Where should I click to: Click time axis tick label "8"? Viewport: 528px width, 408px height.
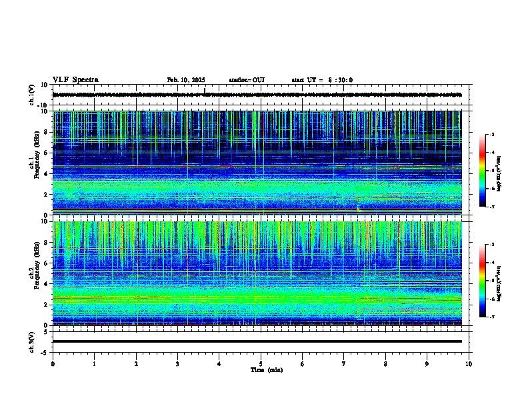coord(385,364)
